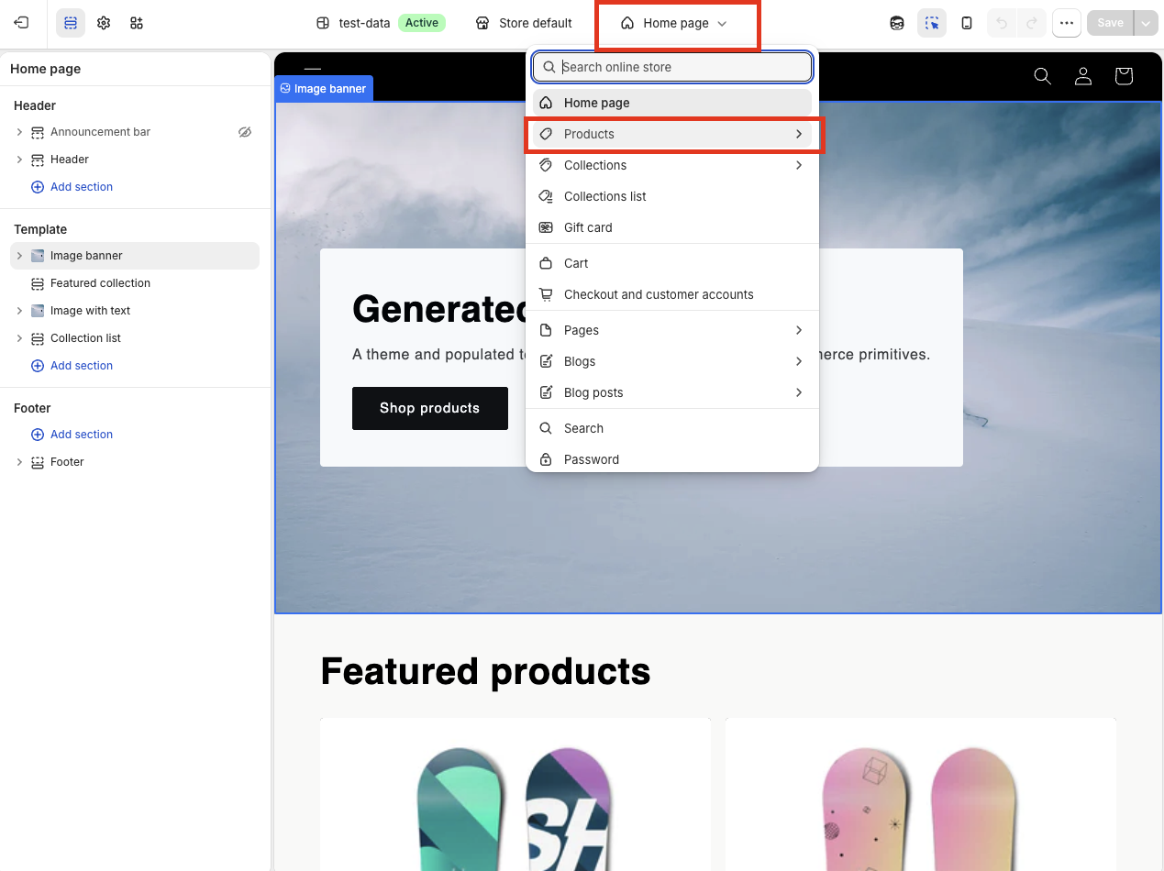The height and width of the screenshot is (871, 1164).
Task: Expand the Header section arrow
Action: pos(19,160)
